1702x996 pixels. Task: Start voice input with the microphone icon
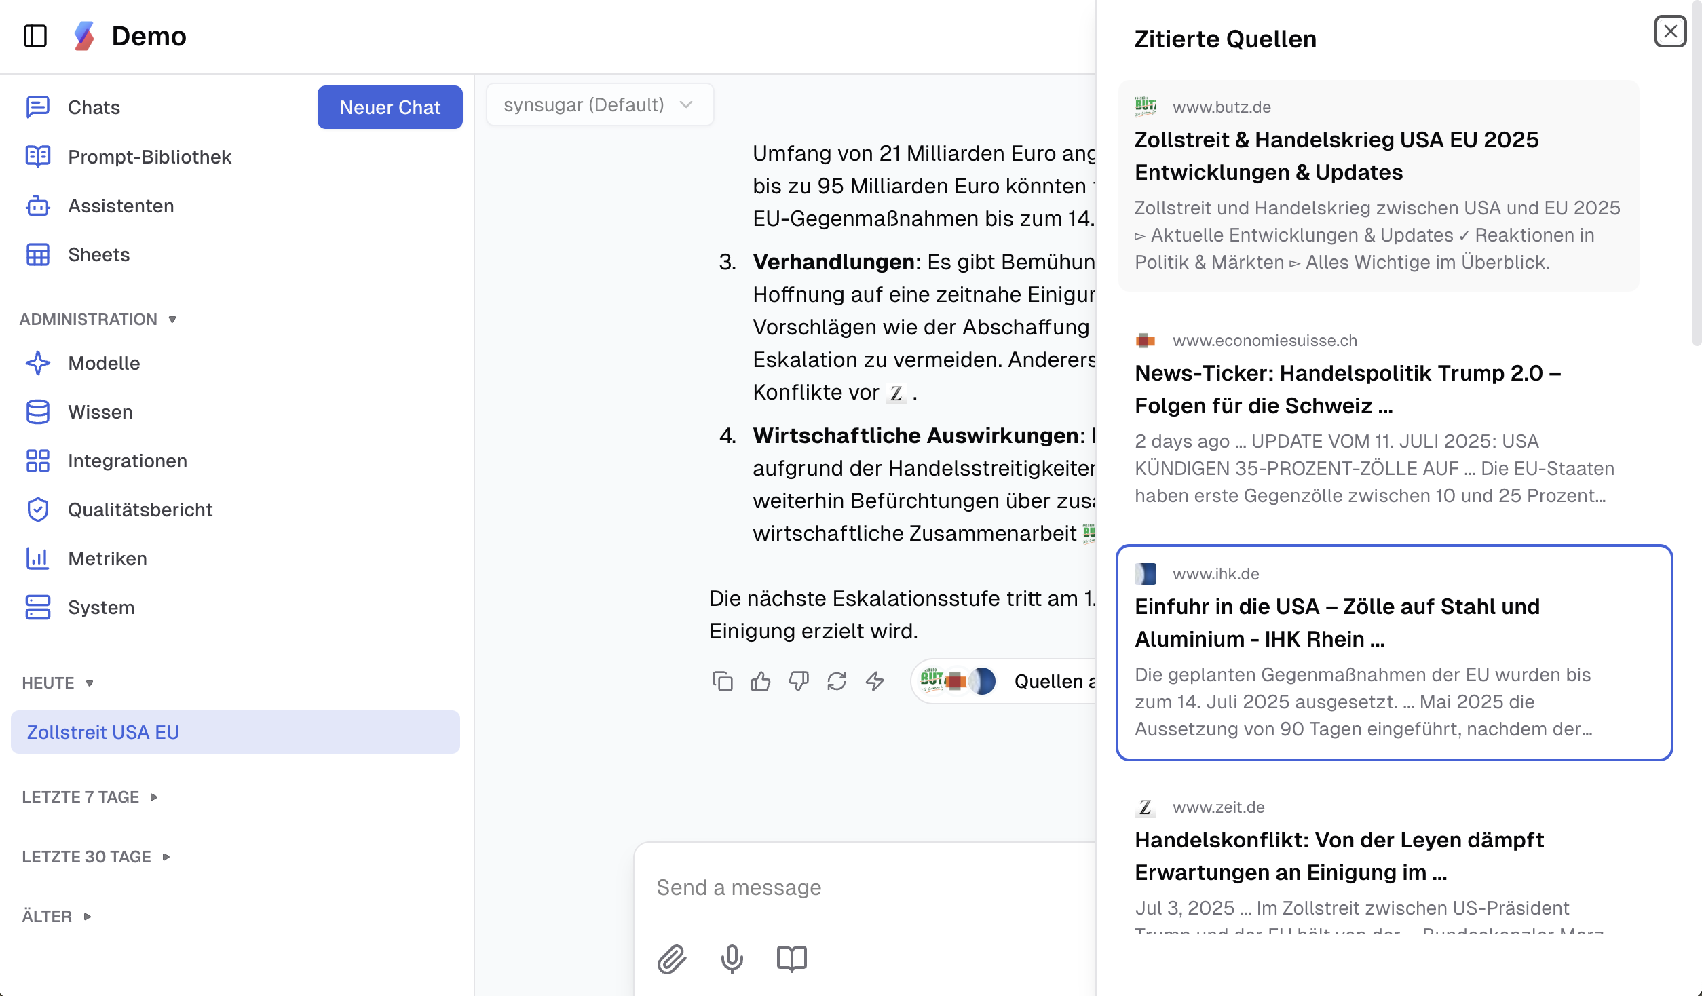(731, 959)
